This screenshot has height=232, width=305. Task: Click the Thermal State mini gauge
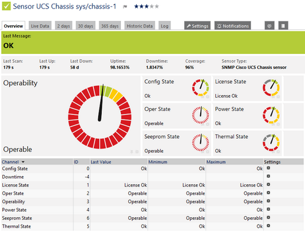pos(271,142)
